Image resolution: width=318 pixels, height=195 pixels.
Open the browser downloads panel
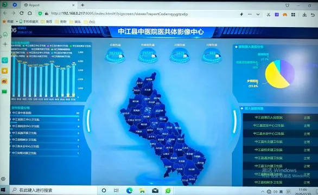tap(304, 15)
